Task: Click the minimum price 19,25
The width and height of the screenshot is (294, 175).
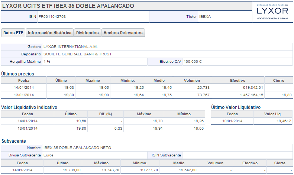Action: (x=139, y=88)
